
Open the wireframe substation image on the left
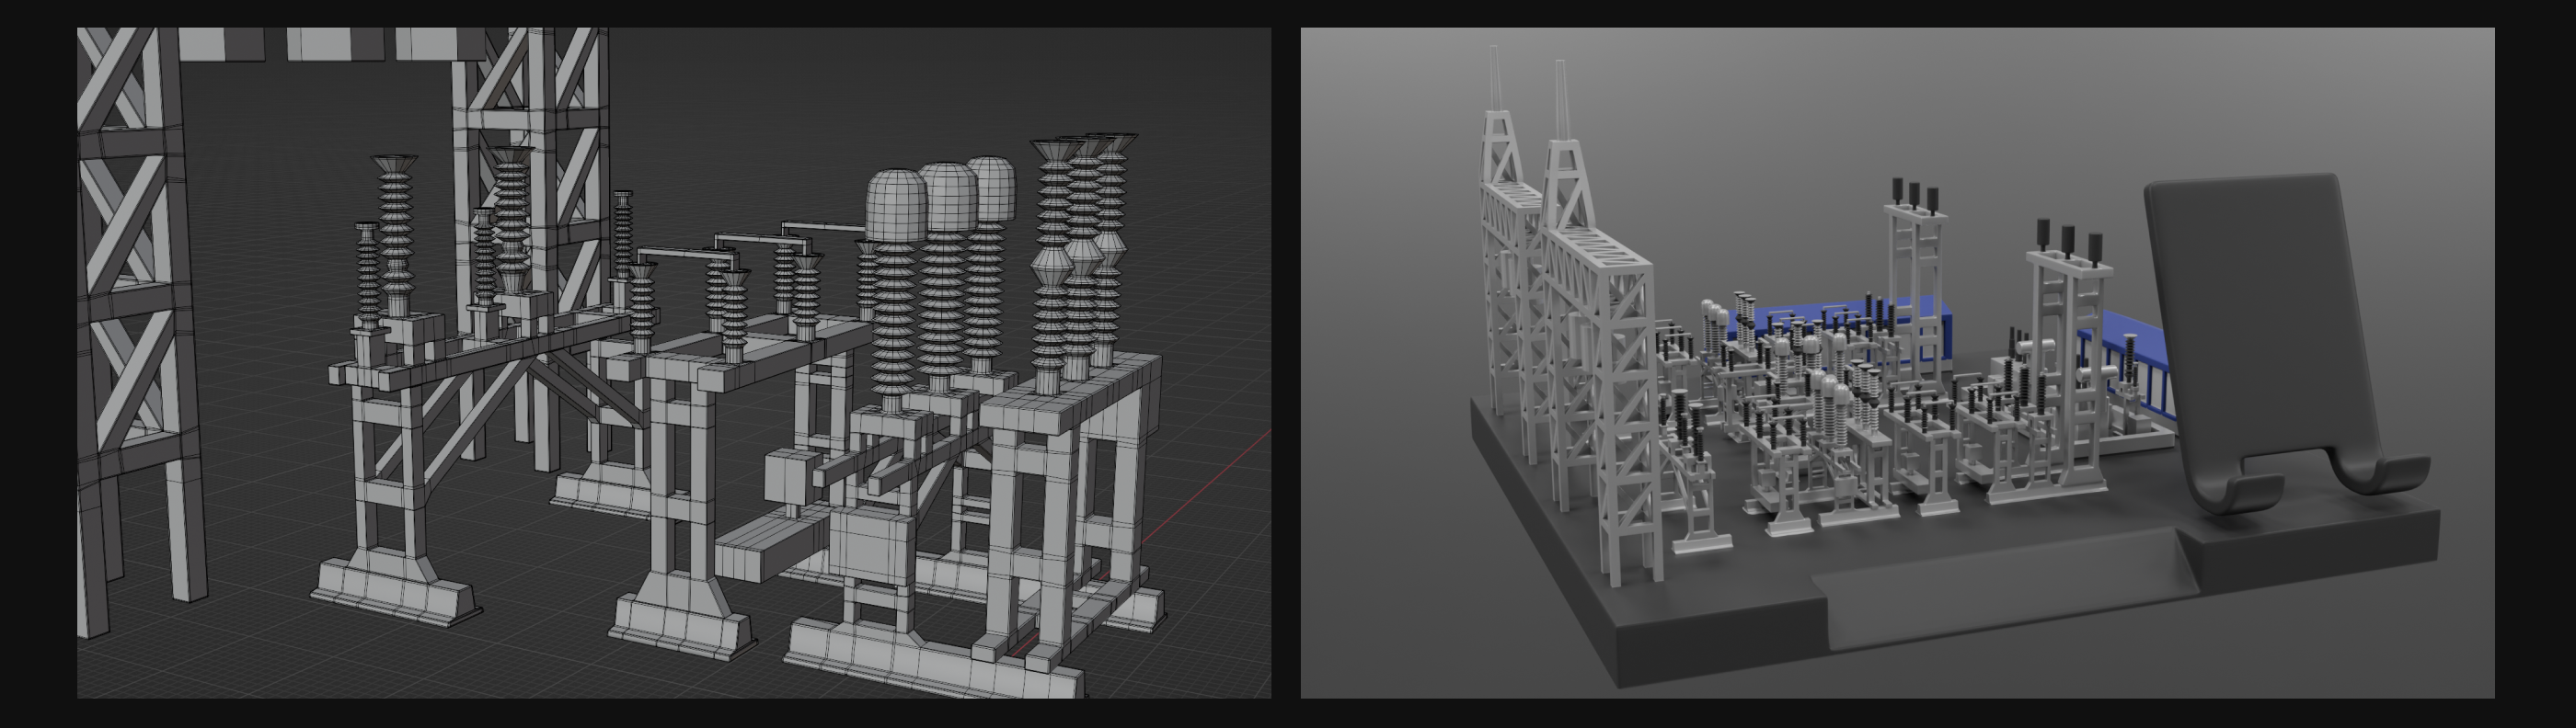point(673,362)
